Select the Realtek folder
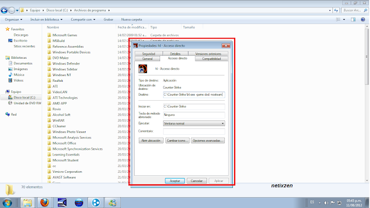 (x=58, y=81)
